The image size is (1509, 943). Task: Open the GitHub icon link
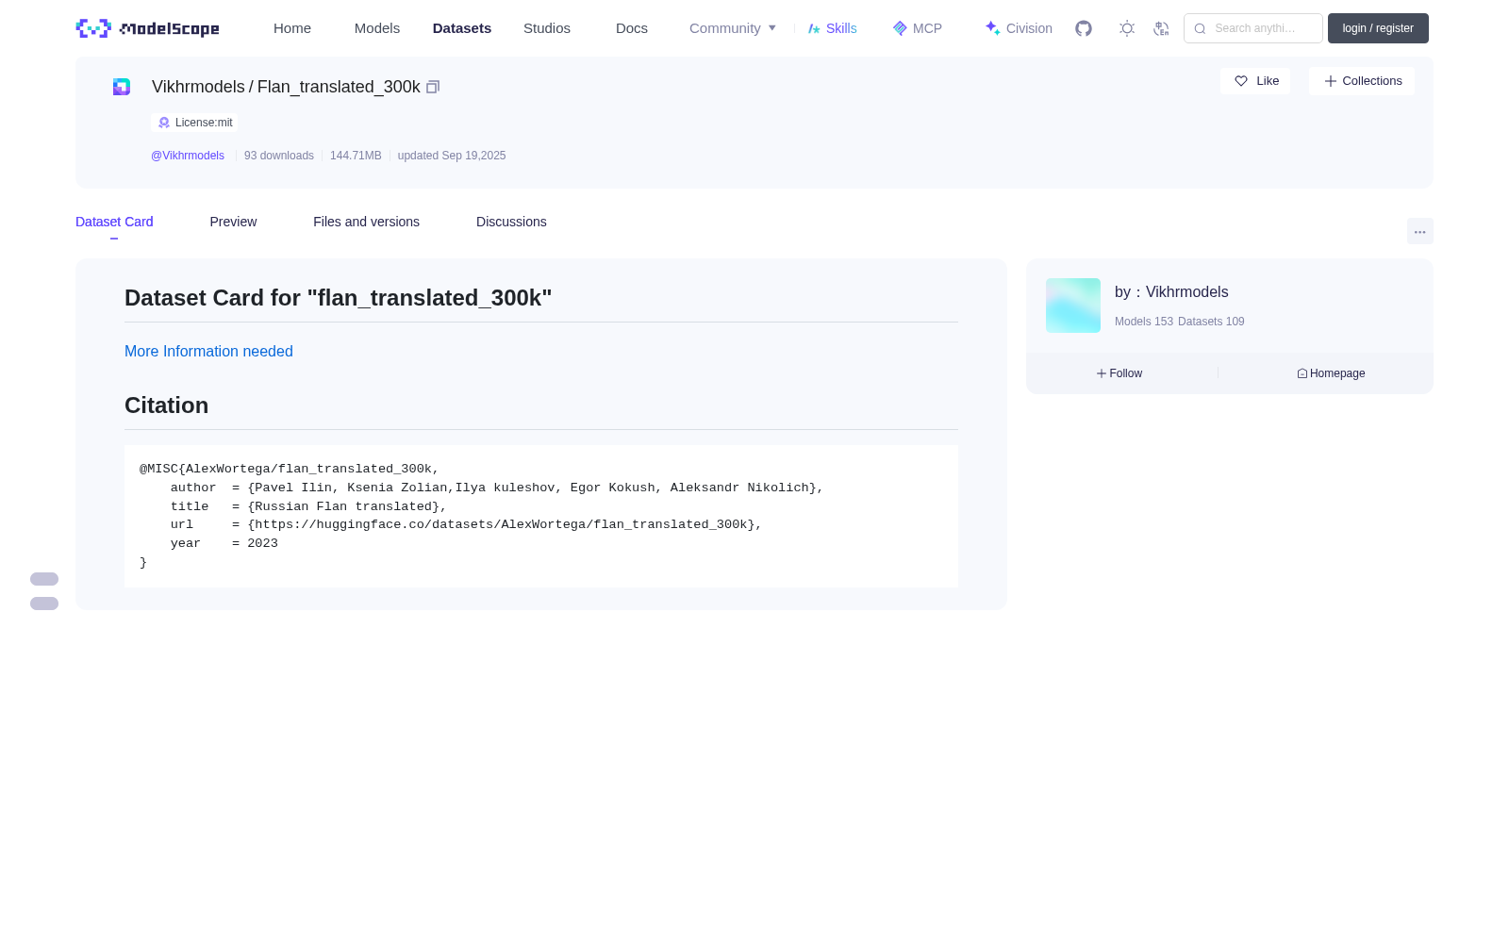pos(1084,28)
